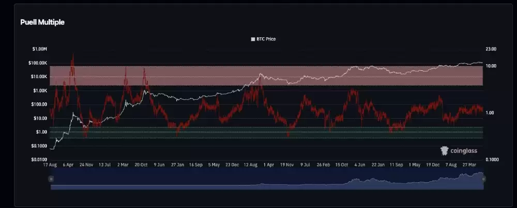Click the 23.00 right axis label
517x208 pixels.
click(x=491, y=49)
